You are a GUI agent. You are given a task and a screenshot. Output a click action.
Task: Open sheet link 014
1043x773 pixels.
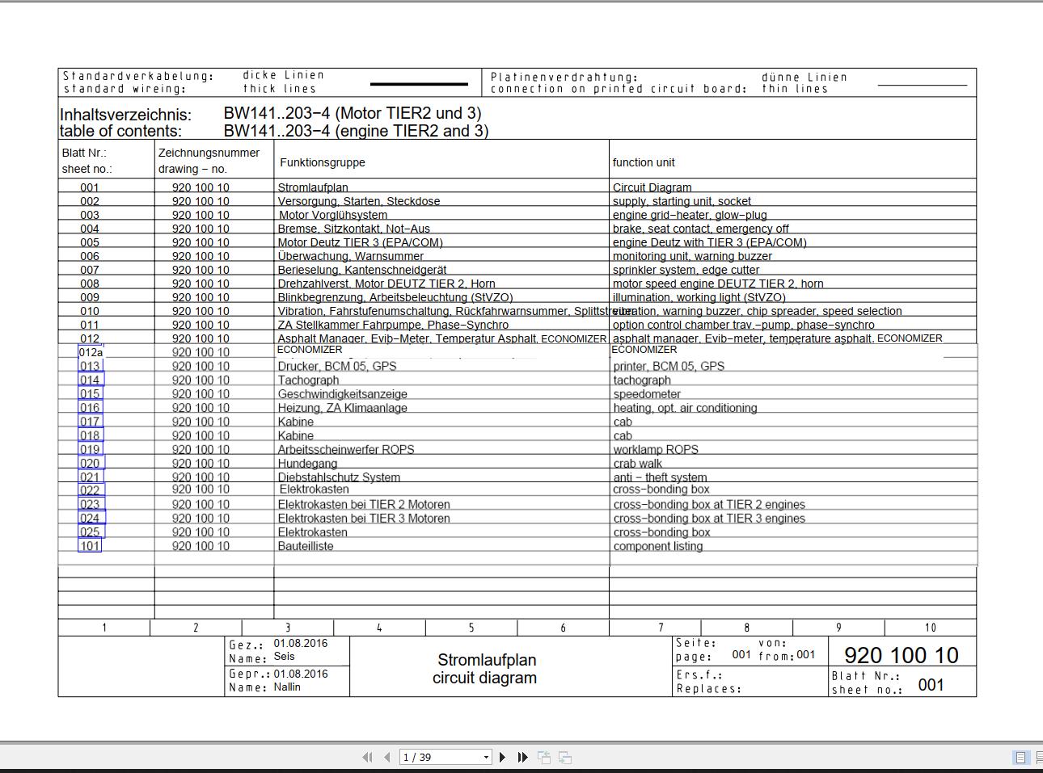coord(91,380)
